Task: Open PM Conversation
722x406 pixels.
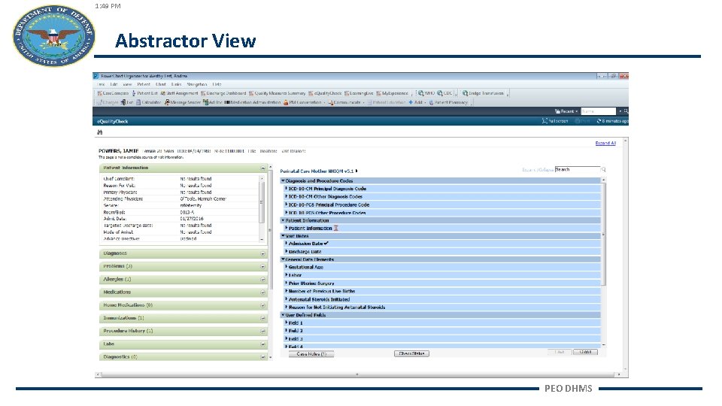Action: [302, 102]
